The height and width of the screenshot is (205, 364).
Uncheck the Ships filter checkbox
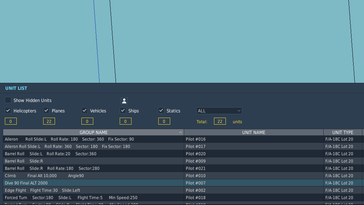pyautogui.click(x=123, y=111)
